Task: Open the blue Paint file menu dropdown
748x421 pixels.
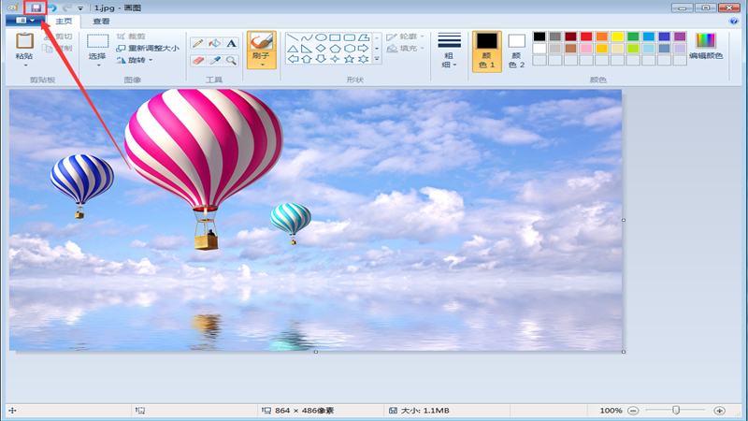Action: click(24, 21)
